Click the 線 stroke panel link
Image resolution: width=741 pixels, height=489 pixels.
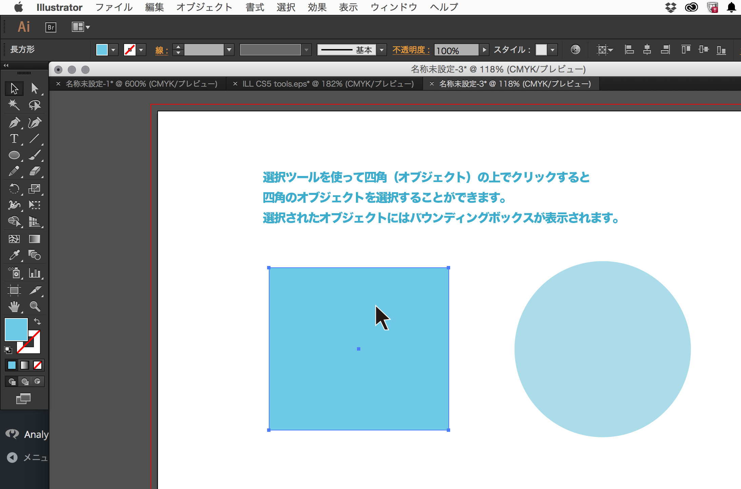click(x=161, y=50)
